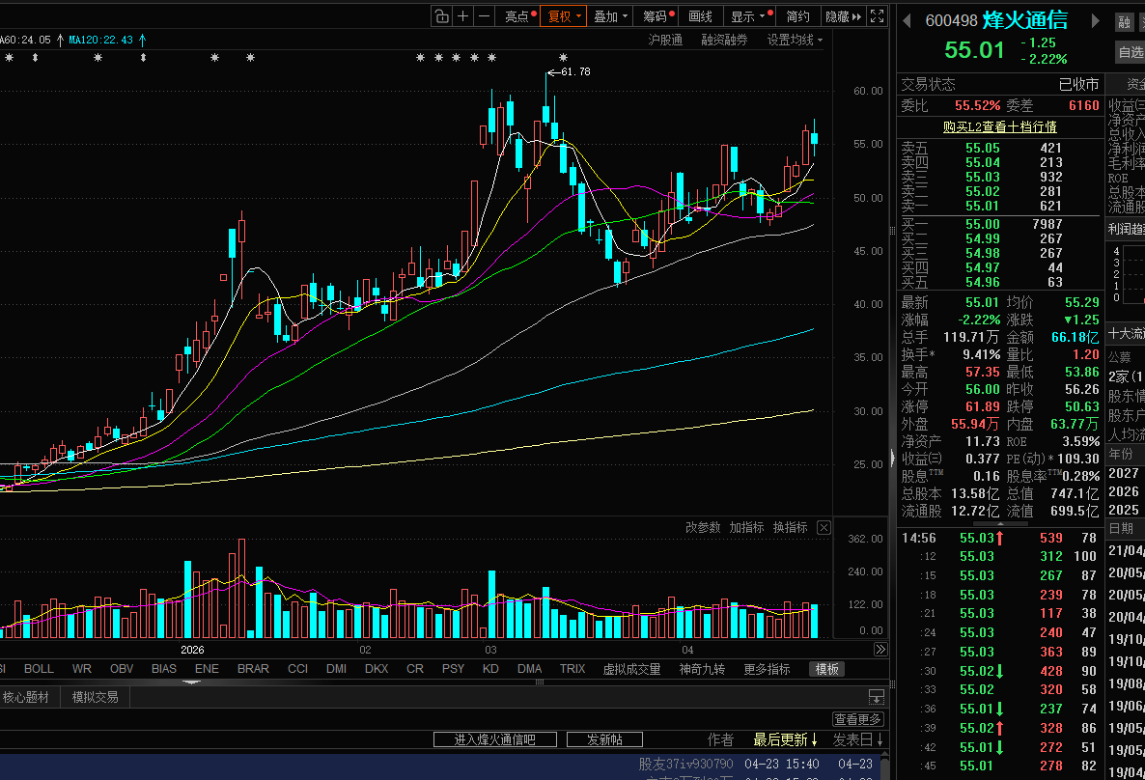
Task: Click the indicator list scroll-right arrow icon
Action: 880,650
